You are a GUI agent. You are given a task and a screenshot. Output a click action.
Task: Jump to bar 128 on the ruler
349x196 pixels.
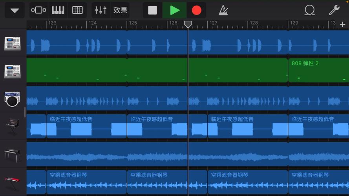point(254,23)
